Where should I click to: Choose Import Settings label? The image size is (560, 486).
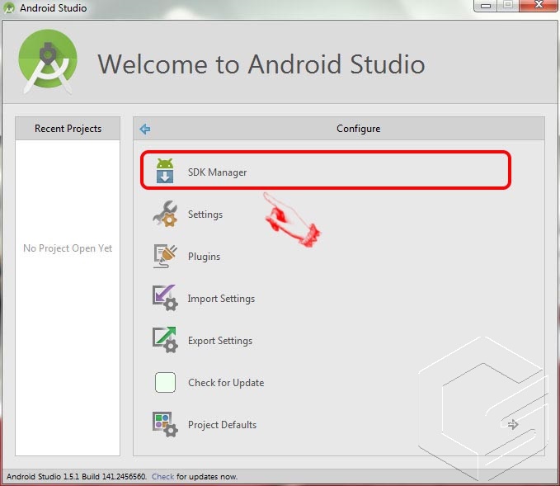point(221,299)
